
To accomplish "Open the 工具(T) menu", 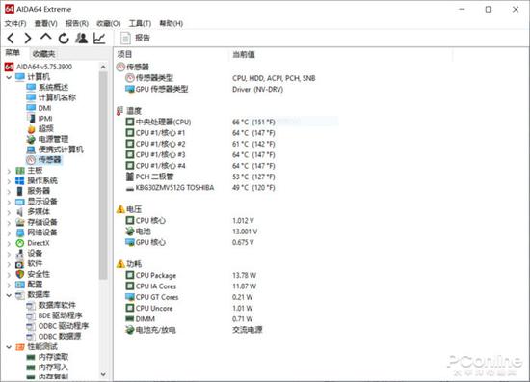I will click(140, 23).
